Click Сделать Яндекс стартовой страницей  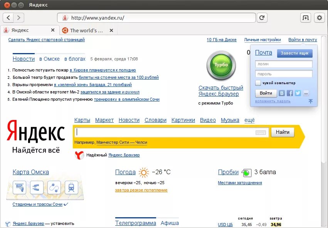click(x=46, y=40)
